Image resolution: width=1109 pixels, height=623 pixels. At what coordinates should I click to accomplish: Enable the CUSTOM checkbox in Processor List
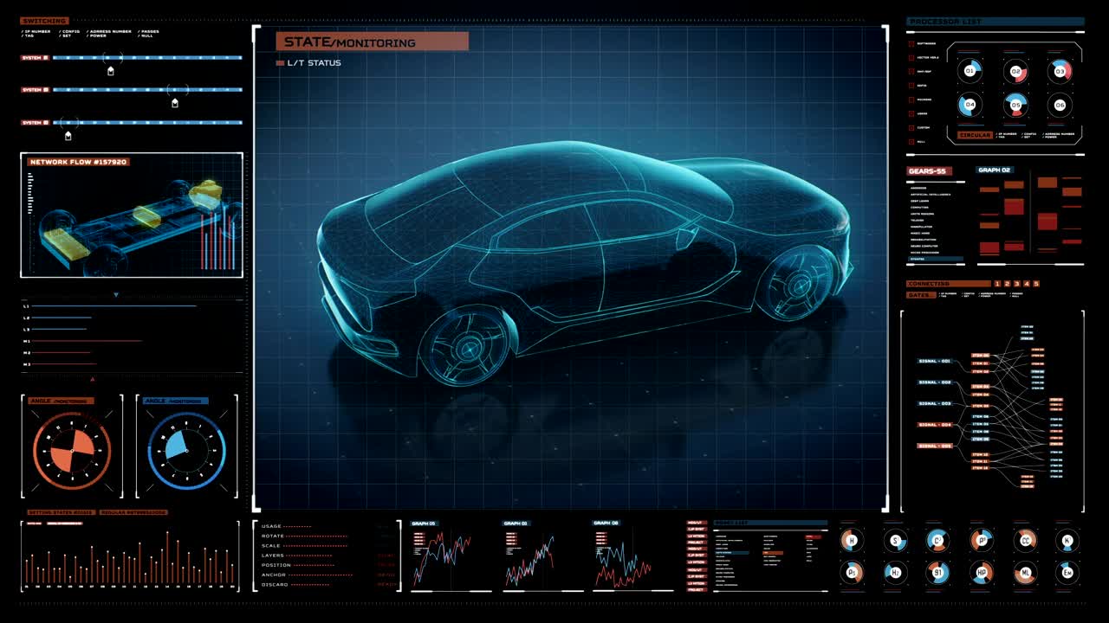[910, 126]
